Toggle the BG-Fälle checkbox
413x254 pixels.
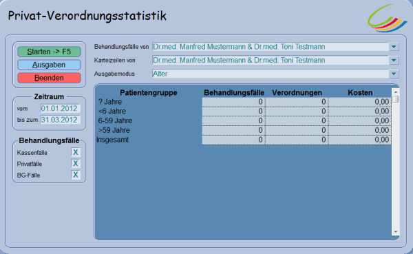(x=76, y=175)
